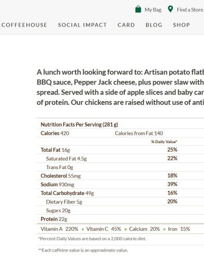This screenshot has width=204, height=263.
Task: Click the Percent Daily Values footnote
Action: (92, 239)
